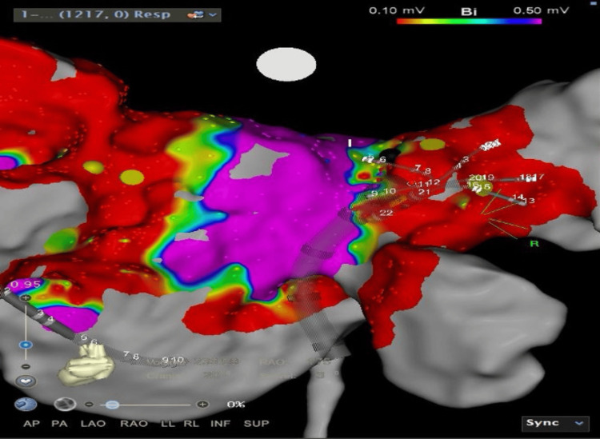Click the horizontal transparency slider handle
The width and height of the screenshot is (600, 439).
click(x=112, y=405)
